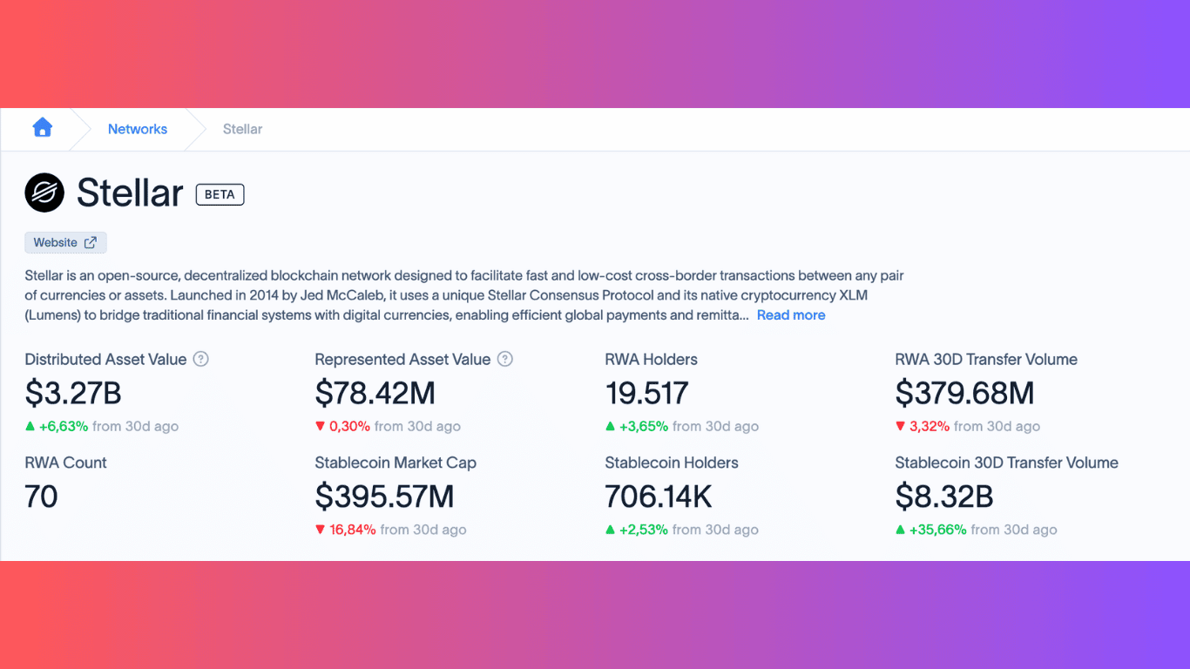
Task: Click the Represented Asset Value label
Action: (x=402, y=359)
